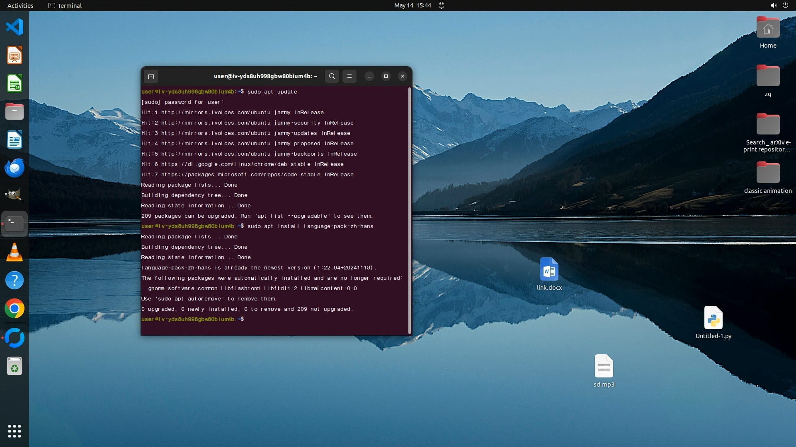Open the terminal hamburger menu
Image resolution: width=796 pixels, height=447 pixels.
click(349, 76)
